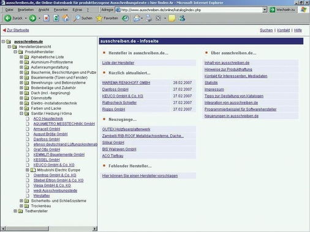
Task: Click the Print toolbar icon
Action: click(149, 18)
